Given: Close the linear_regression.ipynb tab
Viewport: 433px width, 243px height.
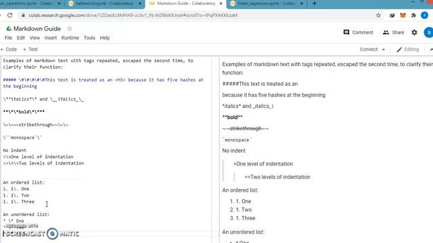Looking at the screenshot, I should (x=302, y=3).
